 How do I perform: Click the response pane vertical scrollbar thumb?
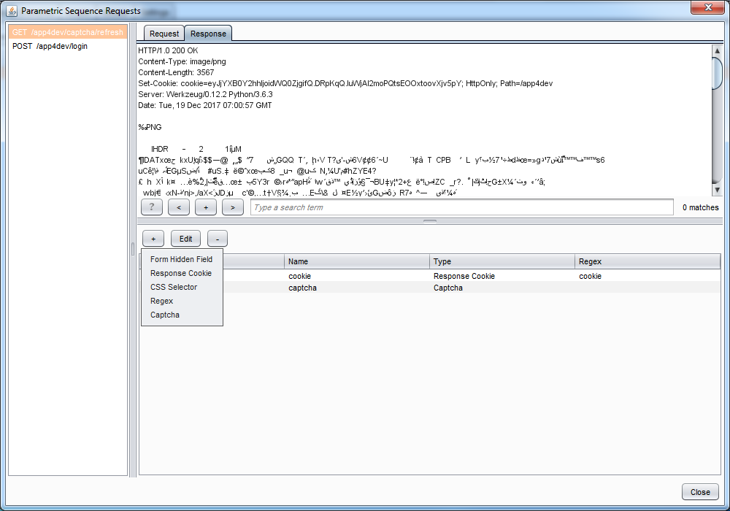point(717,72)
